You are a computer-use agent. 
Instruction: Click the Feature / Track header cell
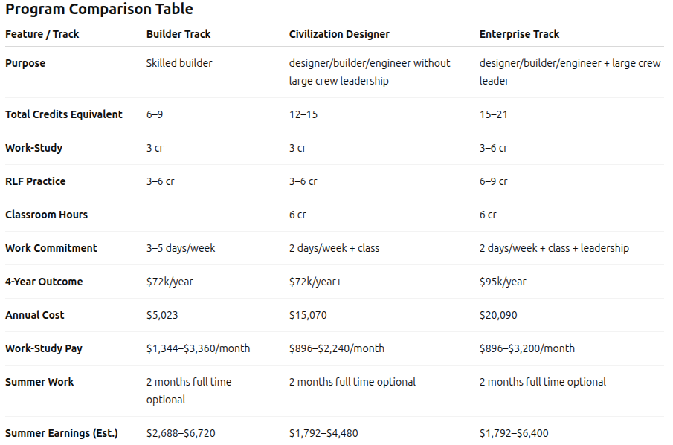point(42,34)
